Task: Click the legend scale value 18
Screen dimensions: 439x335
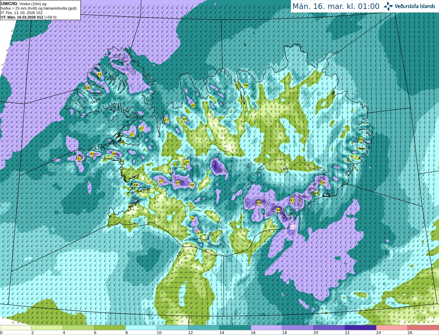Action: (x=284, y=333)
